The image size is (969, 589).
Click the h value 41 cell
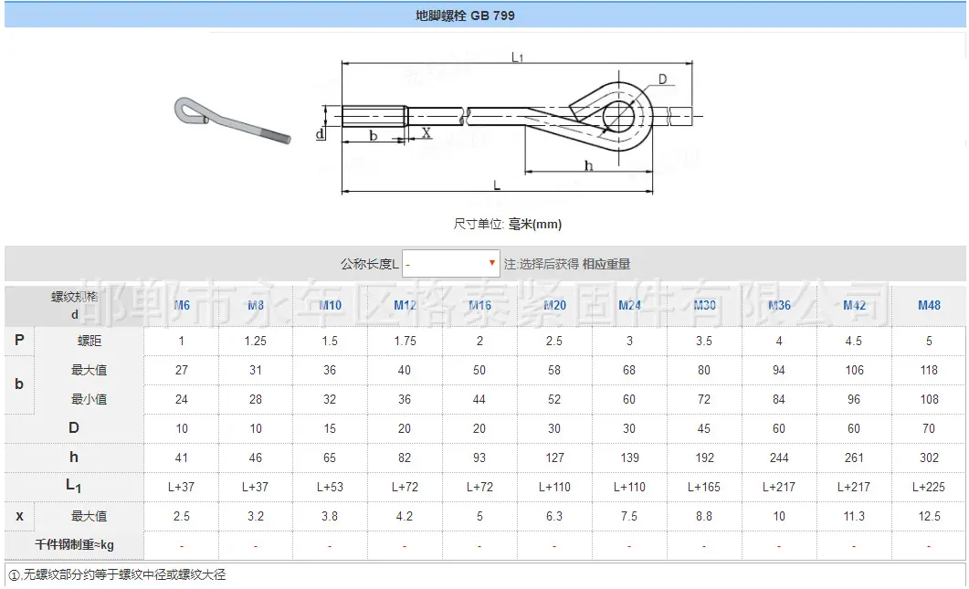(x=181, y=458)
